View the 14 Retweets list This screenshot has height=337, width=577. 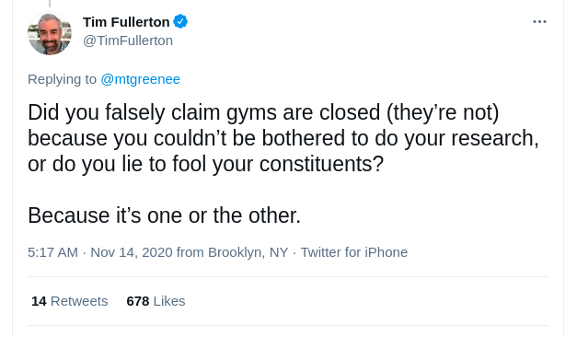pyautogui.click(x=70, y=301)
